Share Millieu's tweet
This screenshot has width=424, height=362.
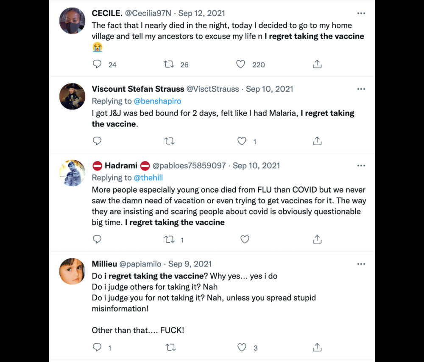pyautogui.click(x=317, y=348)
